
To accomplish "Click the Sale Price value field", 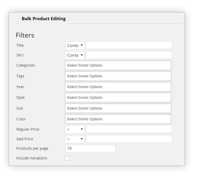I will coord(129,139).
